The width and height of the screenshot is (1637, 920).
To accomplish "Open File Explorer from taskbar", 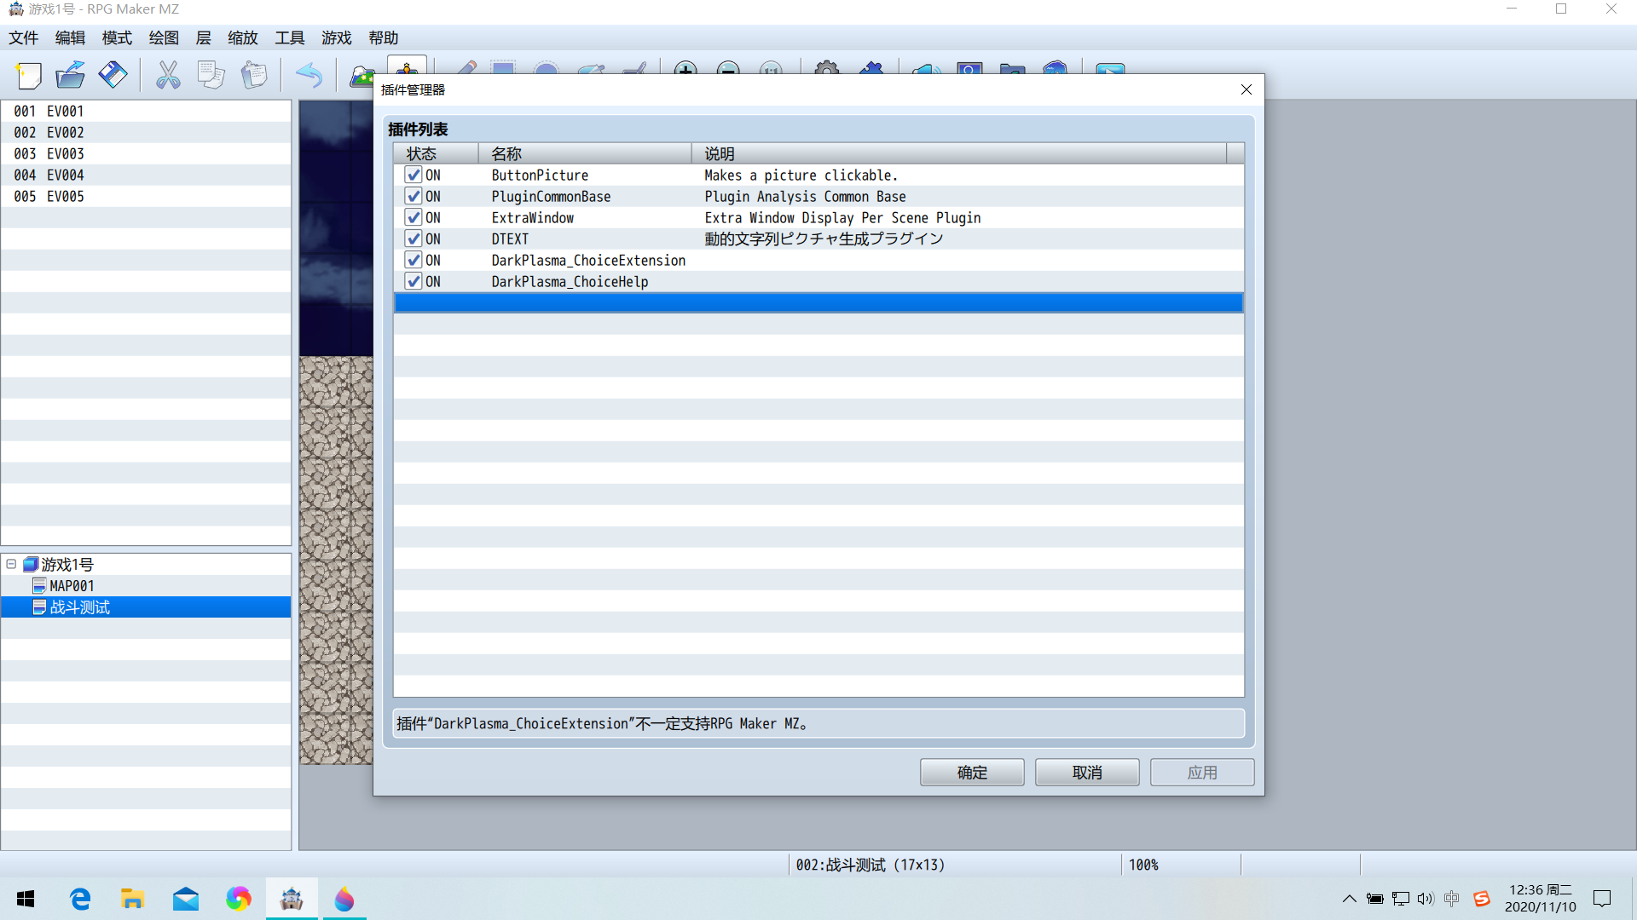I will tap(132, 899).
